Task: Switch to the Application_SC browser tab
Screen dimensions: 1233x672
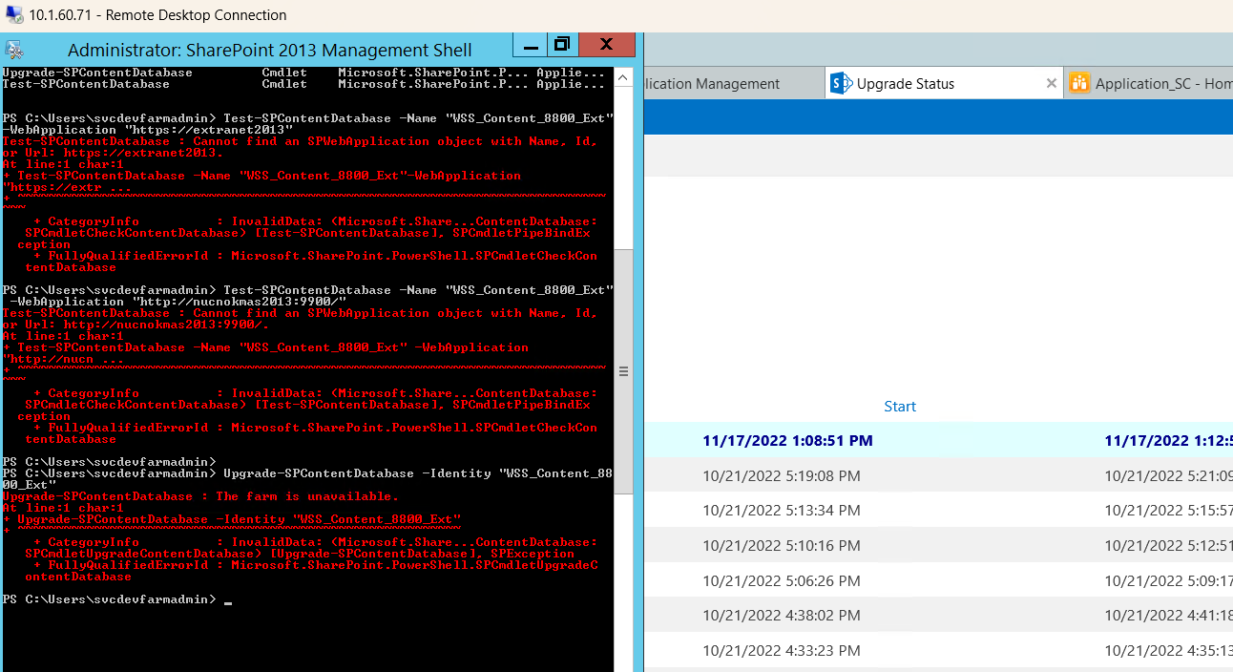Action: coord(1150,84)
